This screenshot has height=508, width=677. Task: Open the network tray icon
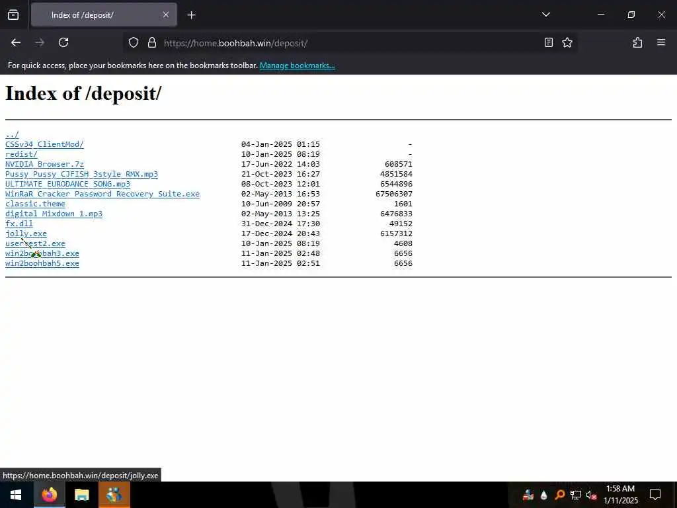click(x=576, y=495)
